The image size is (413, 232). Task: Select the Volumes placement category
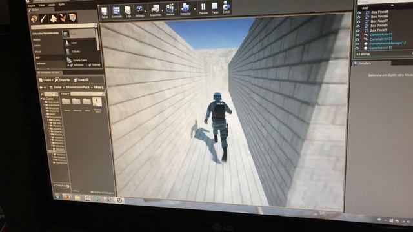click(x=41, y=63)
